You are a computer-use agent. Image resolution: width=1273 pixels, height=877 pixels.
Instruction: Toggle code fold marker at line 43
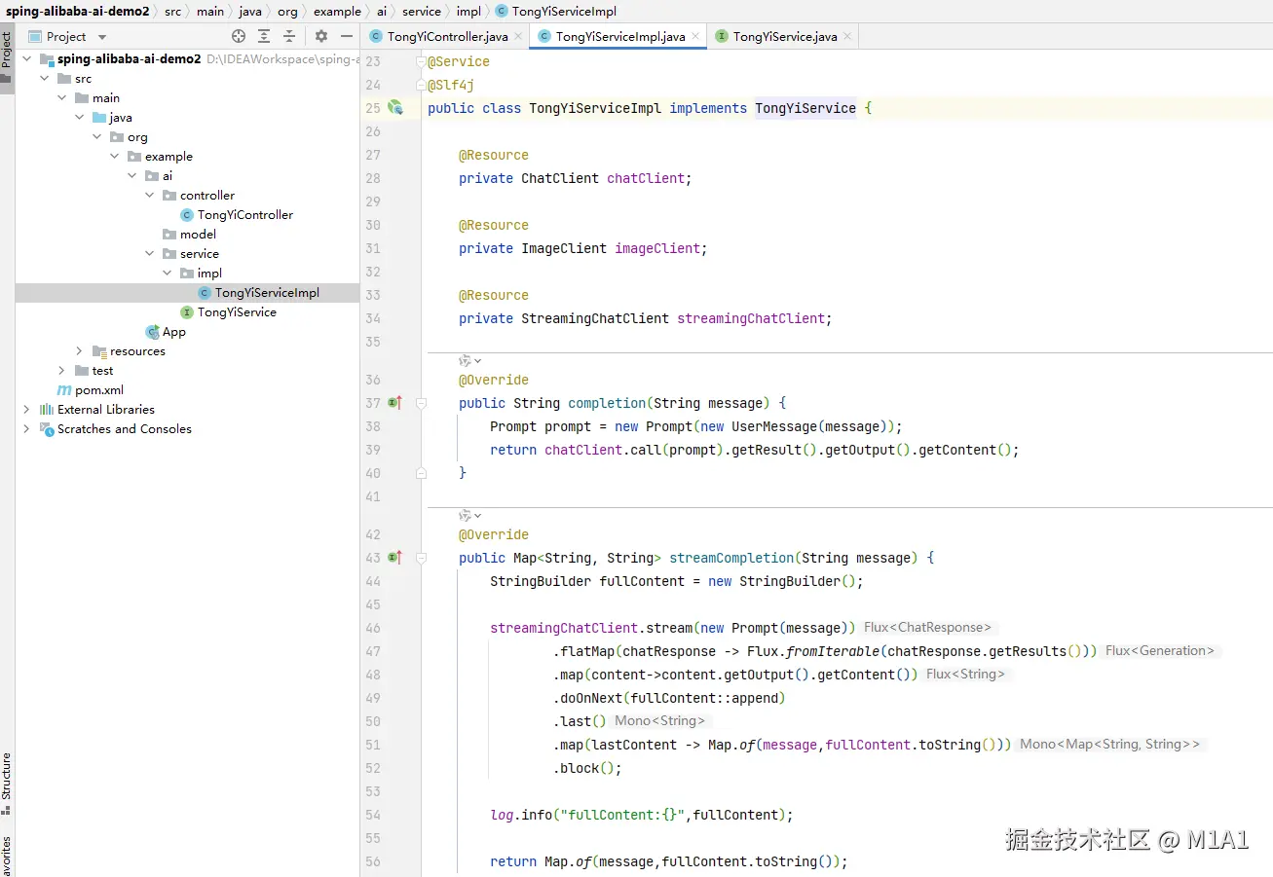(x=421, y=558)
